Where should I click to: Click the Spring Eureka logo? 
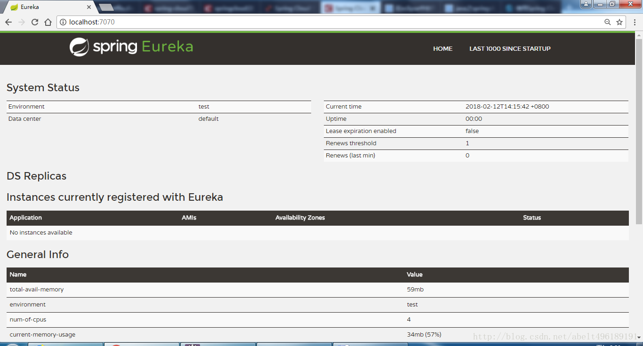(x=131, y=47)
